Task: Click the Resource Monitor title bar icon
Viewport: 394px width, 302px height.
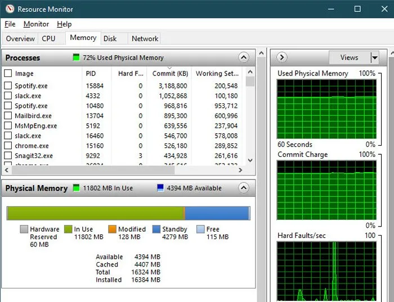Action: (x=8, y=9)
